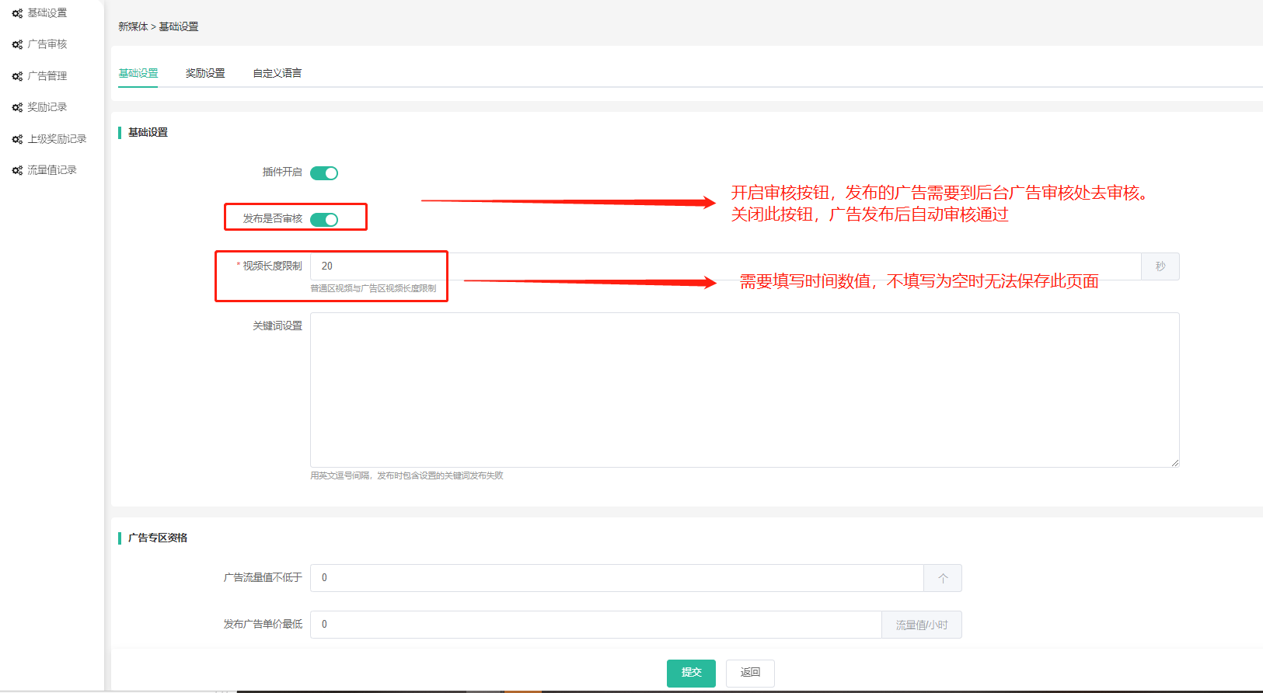Image resolution: width=1263 pixels, height=693 pixels.
Task: Click the 新媒体 breadcrumb link
Action: pos(133,26)
